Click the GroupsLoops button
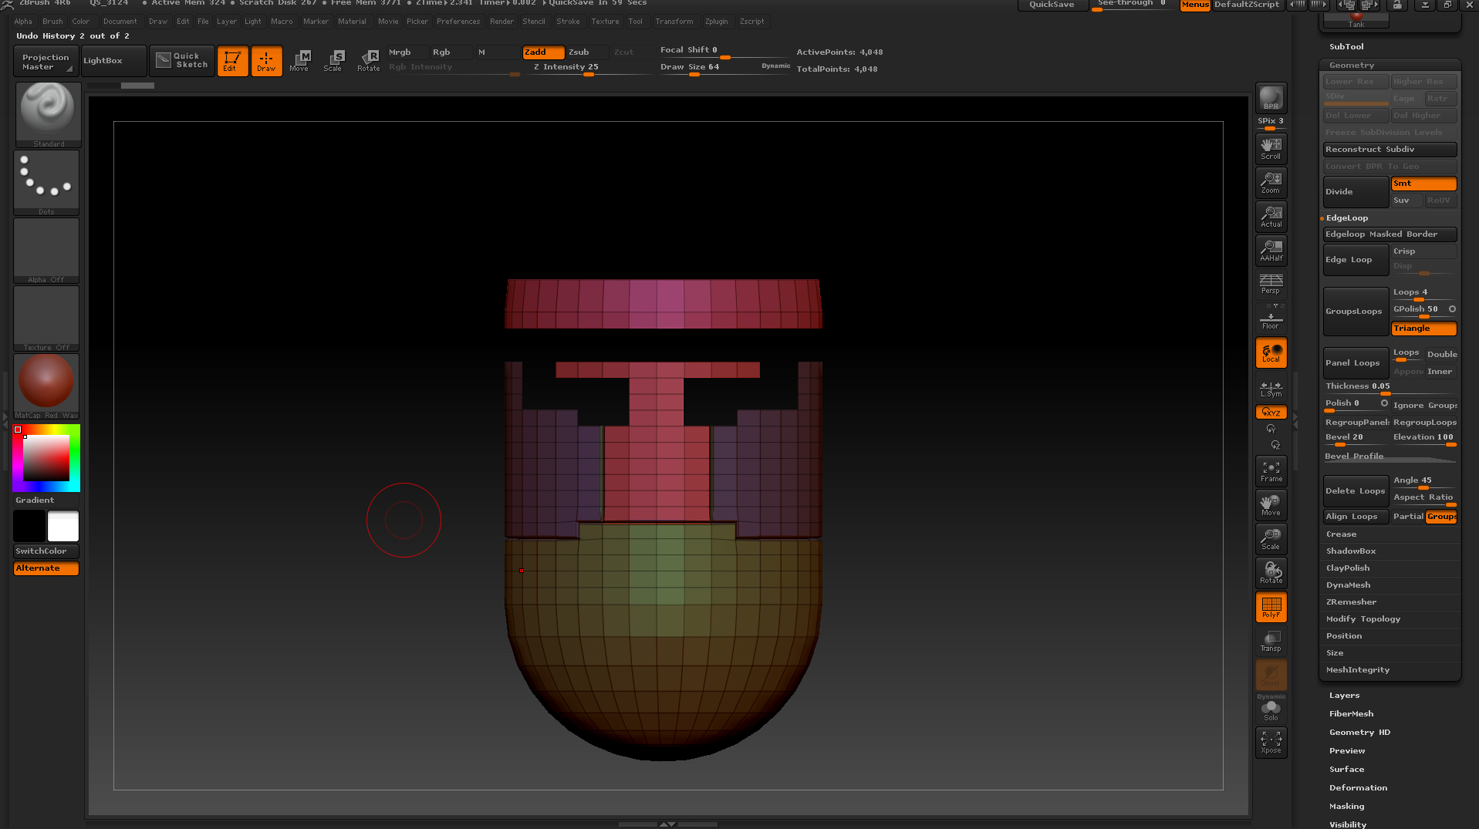 pyautogui.click(x=1356, y=312)
